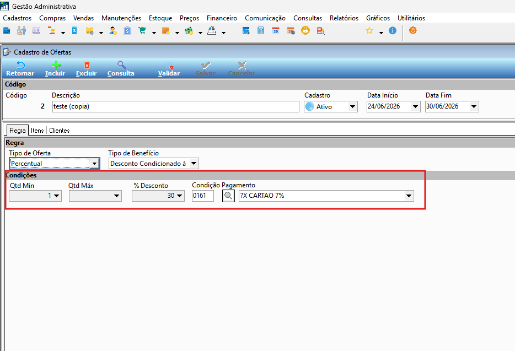The width and height of the screenshot is (515, 351).
Task: Expand the Tipo de Oferta dropdown
Action: tap(95, 164)
